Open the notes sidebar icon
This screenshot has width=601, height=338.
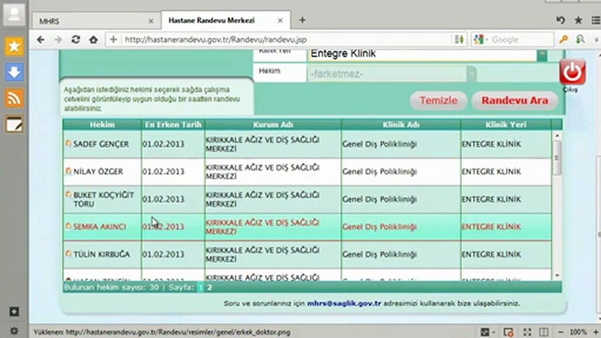[x=14, y=123]
